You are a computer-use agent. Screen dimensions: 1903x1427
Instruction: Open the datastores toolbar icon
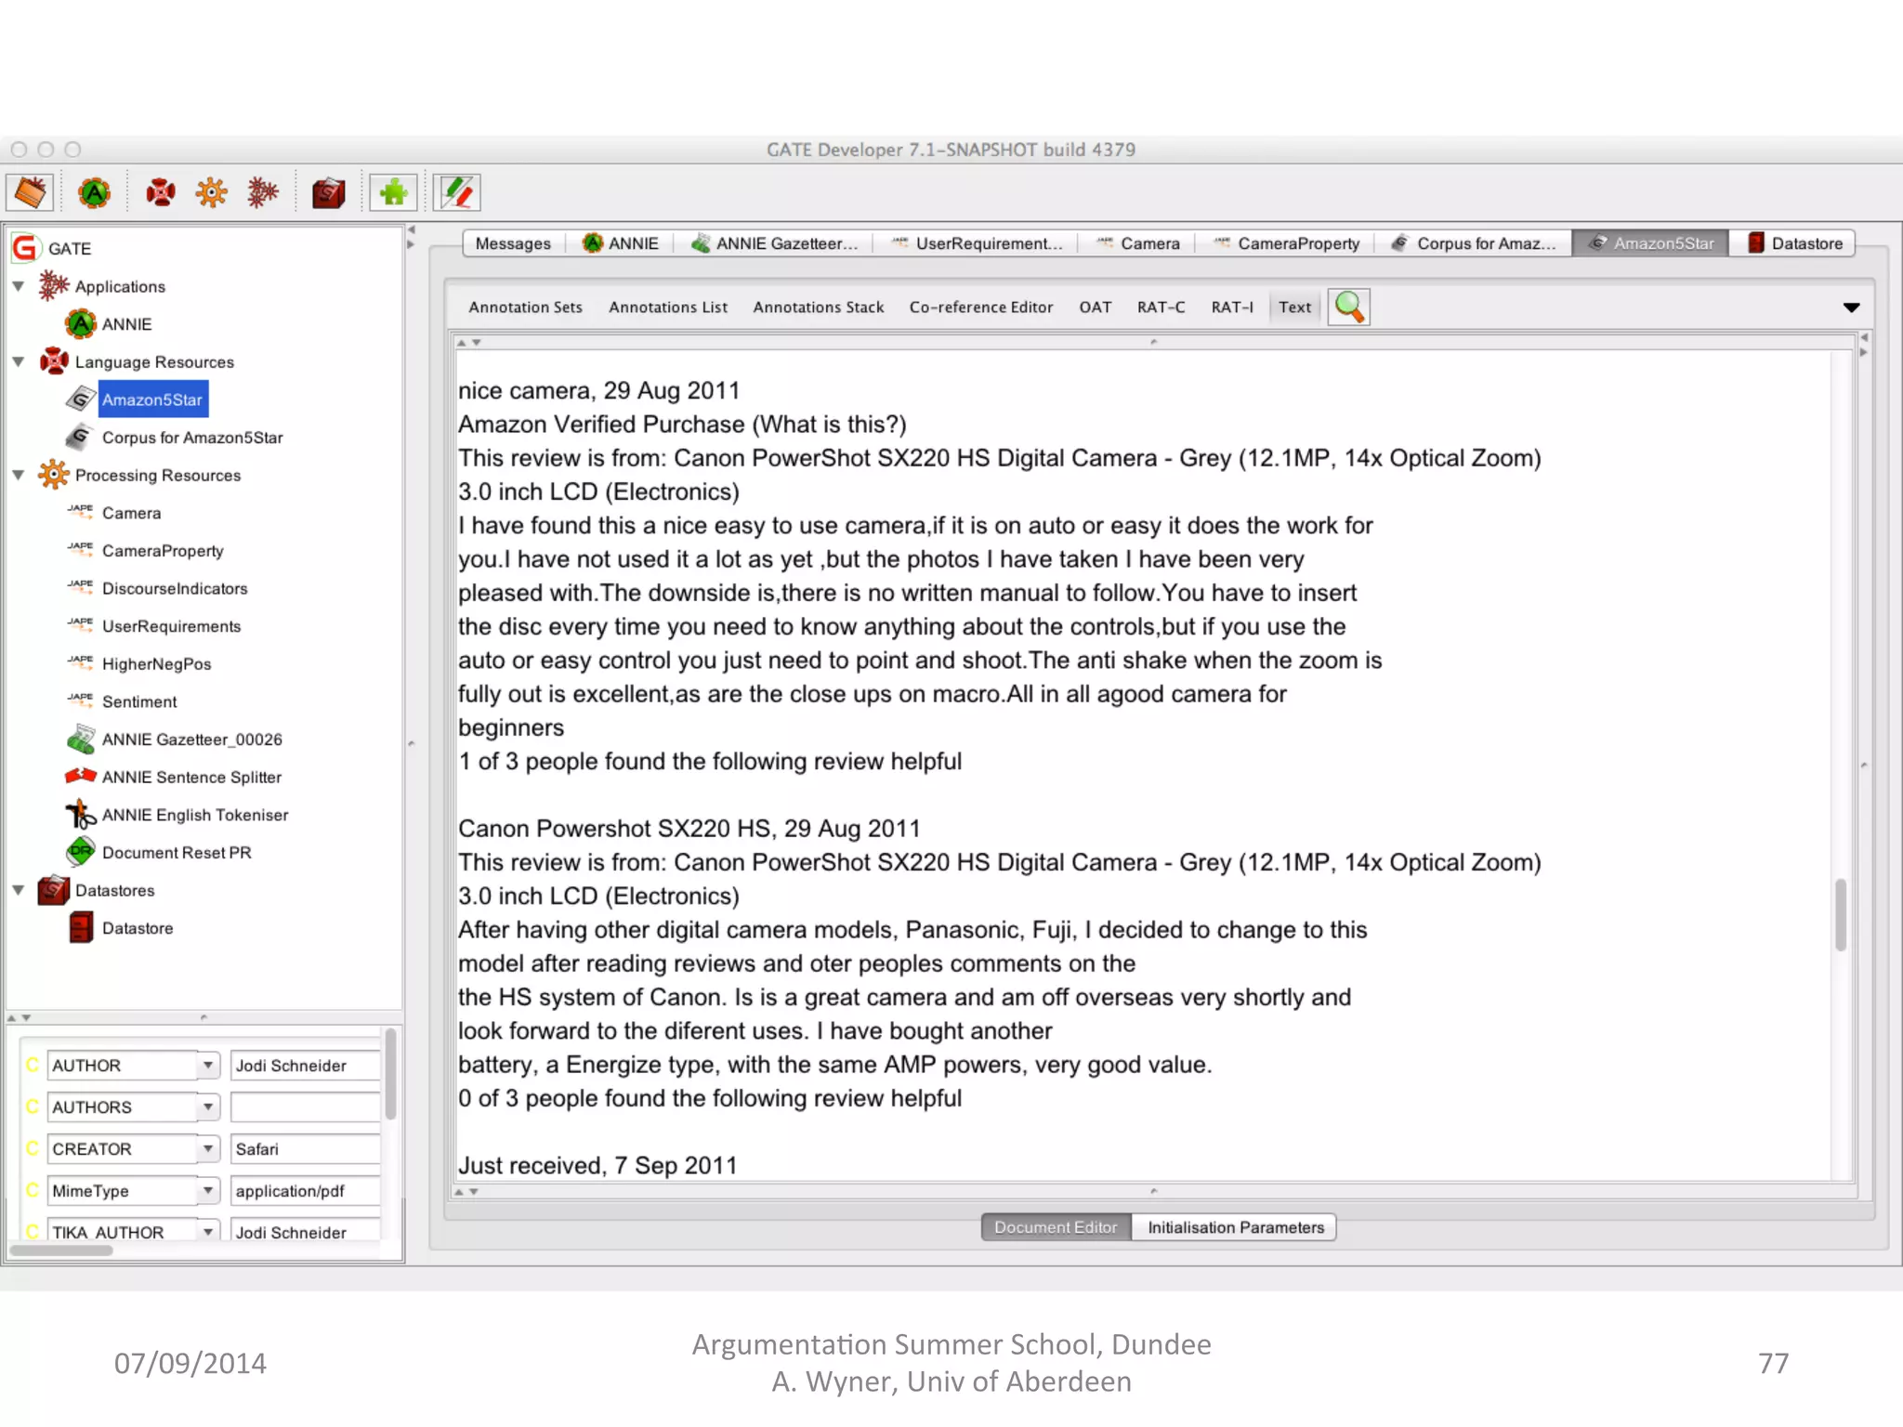(327, 193)
